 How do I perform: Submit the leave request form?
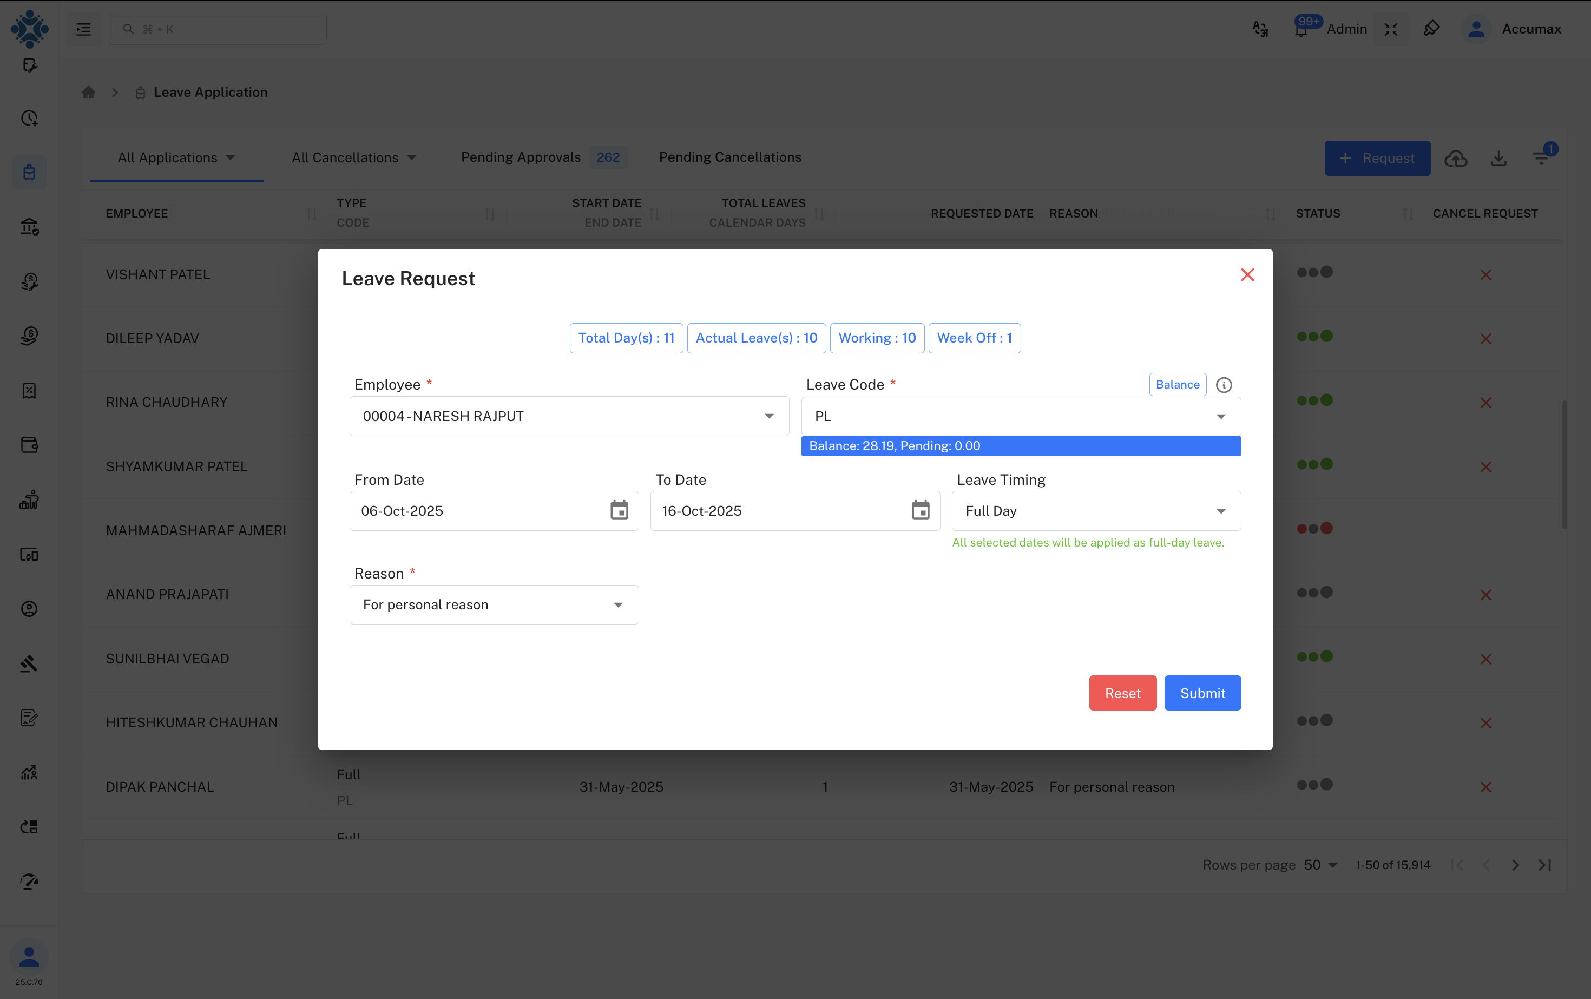pyautogui.click(x=1202, y=693)
